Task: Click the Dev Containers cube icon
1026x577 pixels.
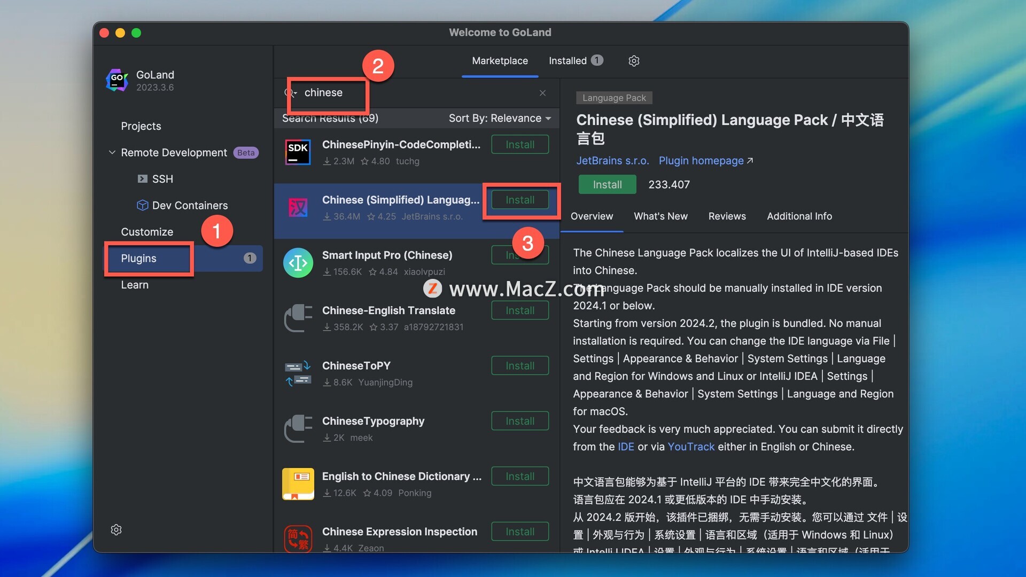Action: click(x=142, y=205)
